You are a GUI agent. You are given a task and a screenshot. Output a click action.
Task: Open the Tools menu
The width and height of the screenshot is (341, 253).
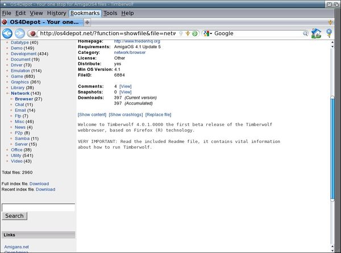(110, 12)
